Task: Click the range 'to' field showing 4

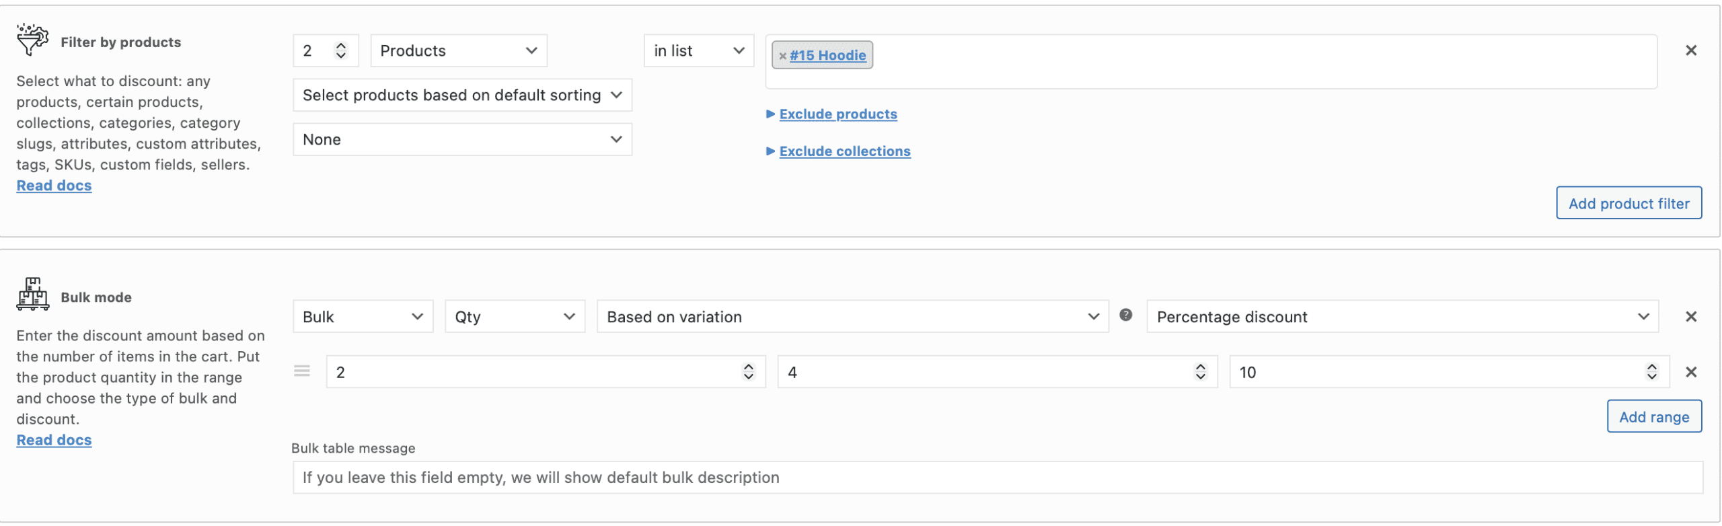Action: pyautogui.click(x=998, y=372)
